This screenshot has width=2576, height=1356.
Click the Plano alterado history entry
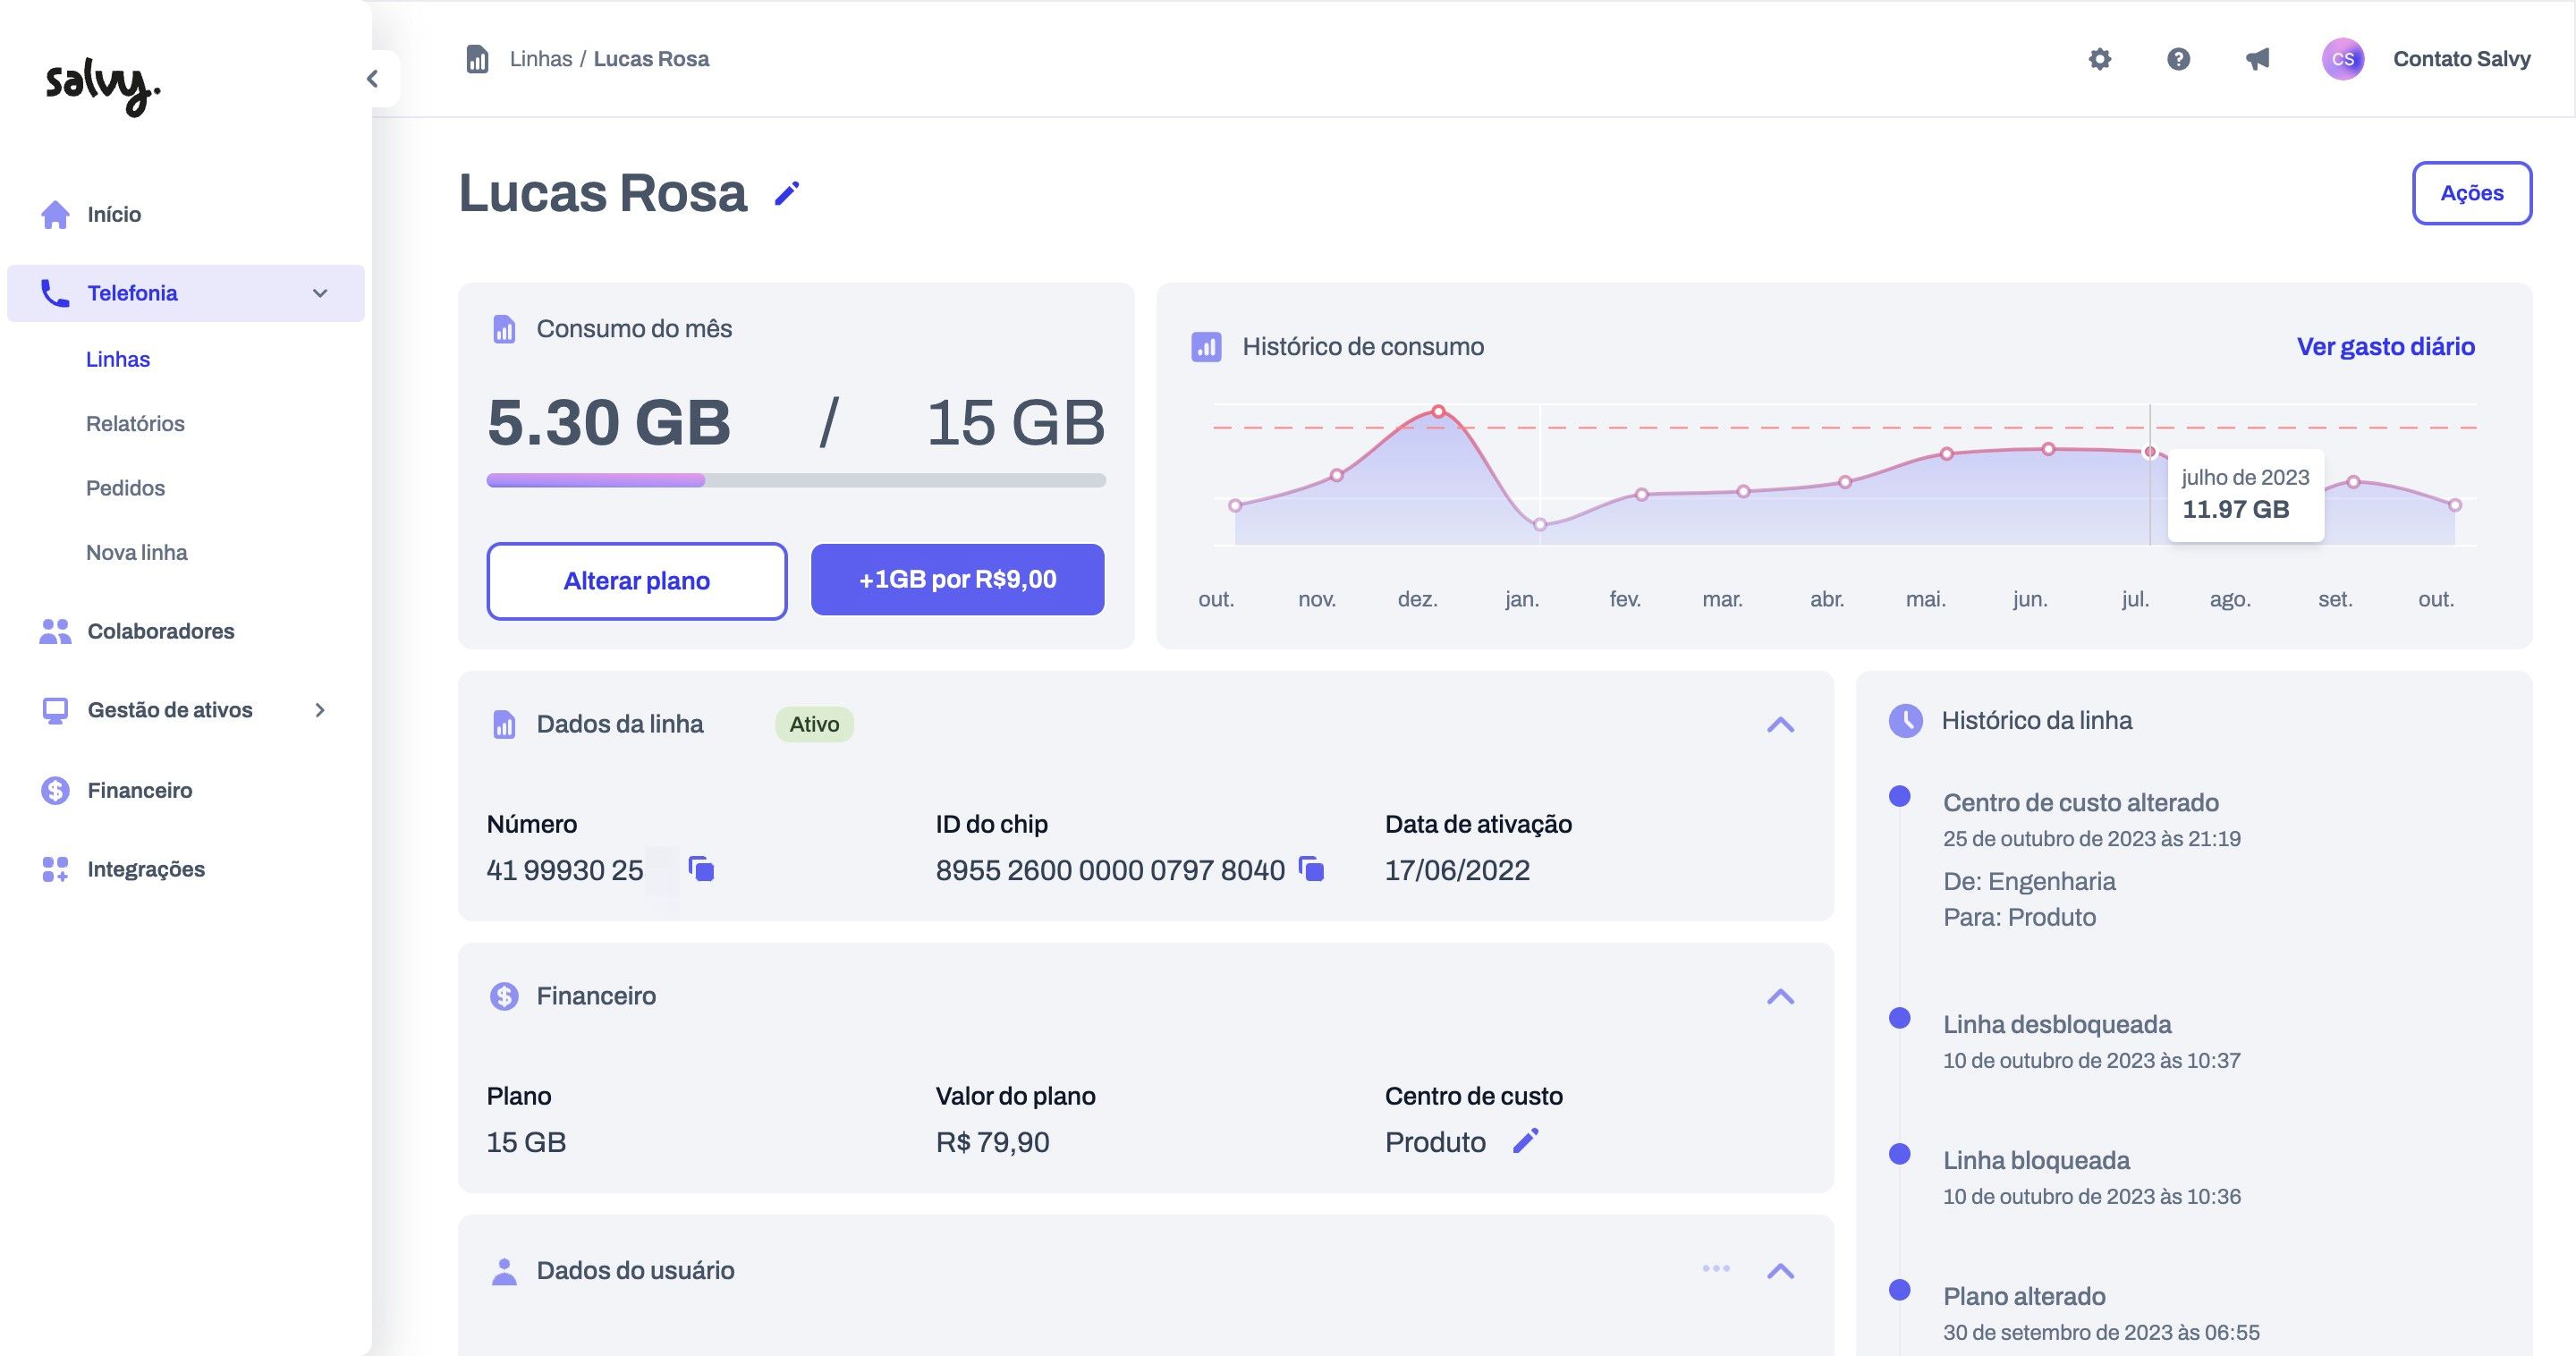2024,1297
